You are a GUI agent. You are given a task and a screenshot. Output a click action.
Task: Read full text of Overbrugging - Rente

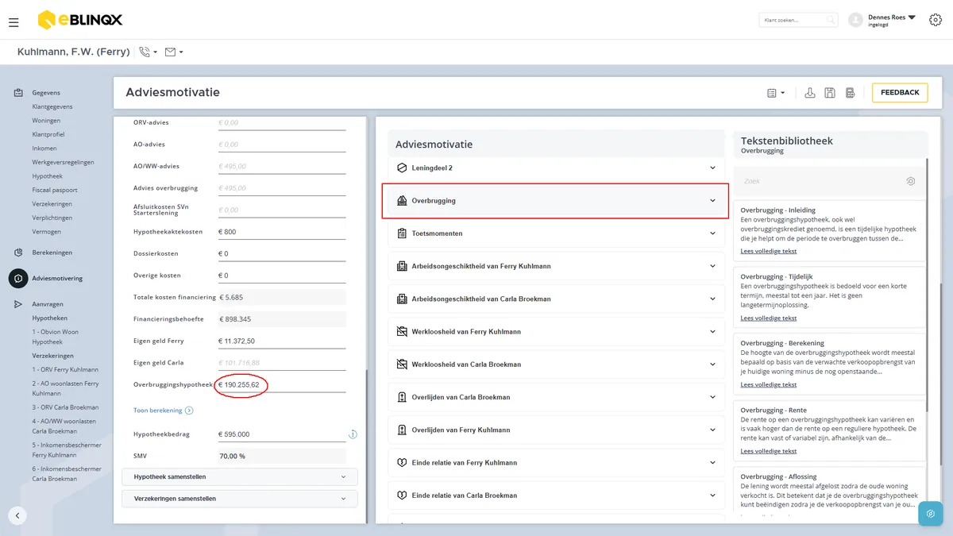point(769,451)
